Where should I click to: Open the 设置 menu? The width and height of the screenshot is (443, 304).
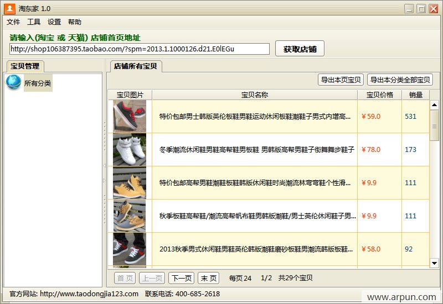point(54,22)
